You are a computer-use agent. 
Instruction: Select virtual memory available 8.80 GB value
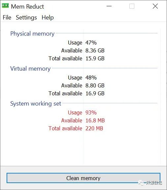(95, 85)
